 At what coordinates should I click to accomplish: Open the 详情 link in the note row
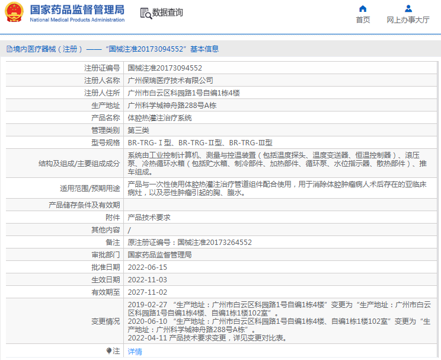135,352
